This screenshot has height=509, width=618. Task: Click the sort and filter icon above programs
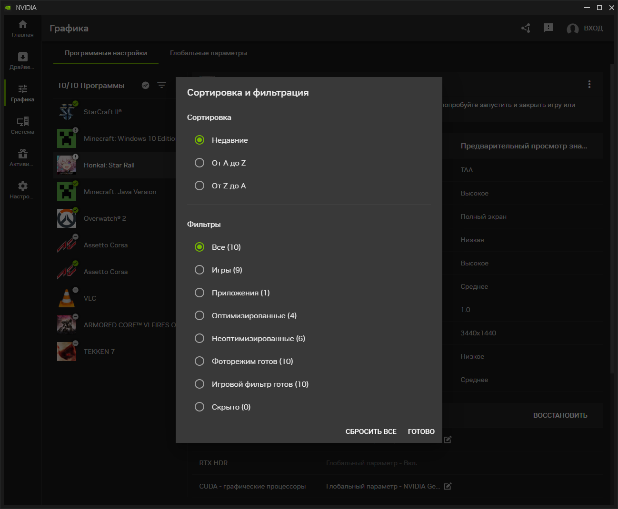162,85
